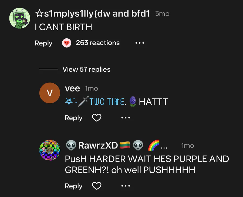
Task: Open the s1mplys1lly username profile link
Action: pos(93,14)
